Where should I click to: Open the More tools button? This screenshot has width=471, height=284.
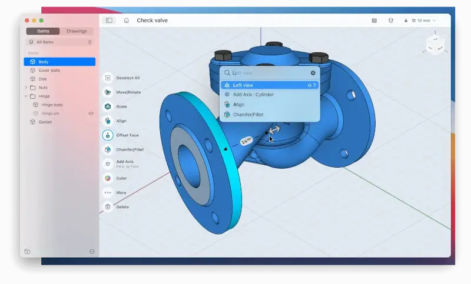coord(108,192)
